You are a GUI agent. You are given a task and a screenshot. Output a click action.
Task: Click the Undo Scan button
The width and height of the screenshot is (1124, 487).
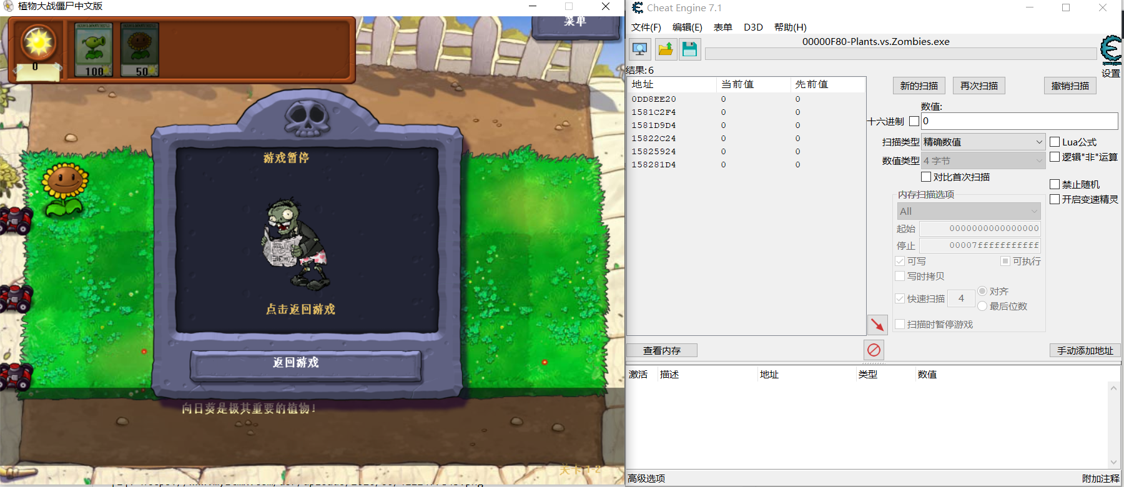pyautogui.click(x=1070, y=86)
